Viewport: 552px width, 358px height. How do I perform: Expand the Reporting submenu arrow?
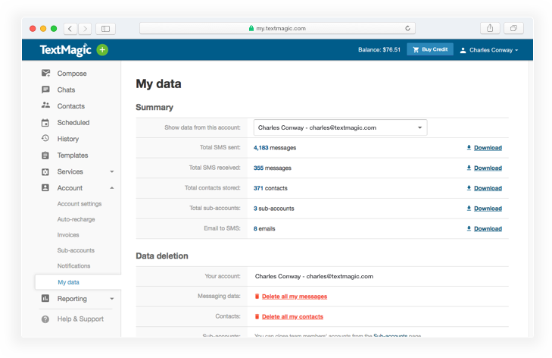coord(112,299)
